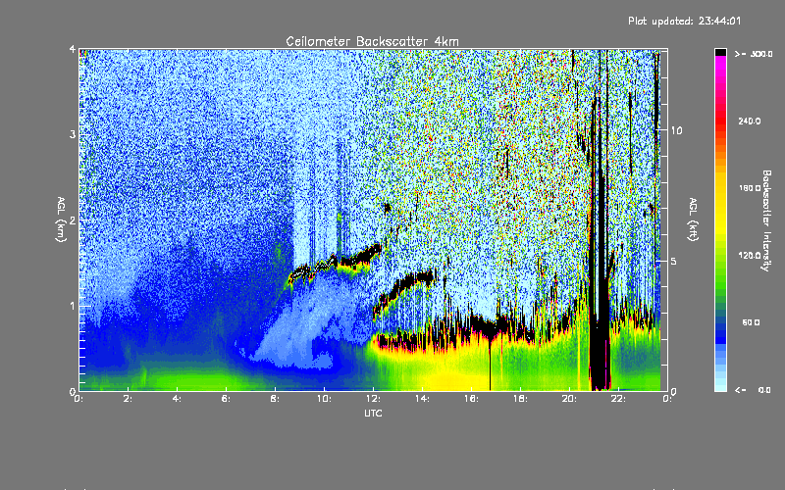Click the 'UTC' x-axis label
Screen dimensions: 785x490
[x=373, y=414]
